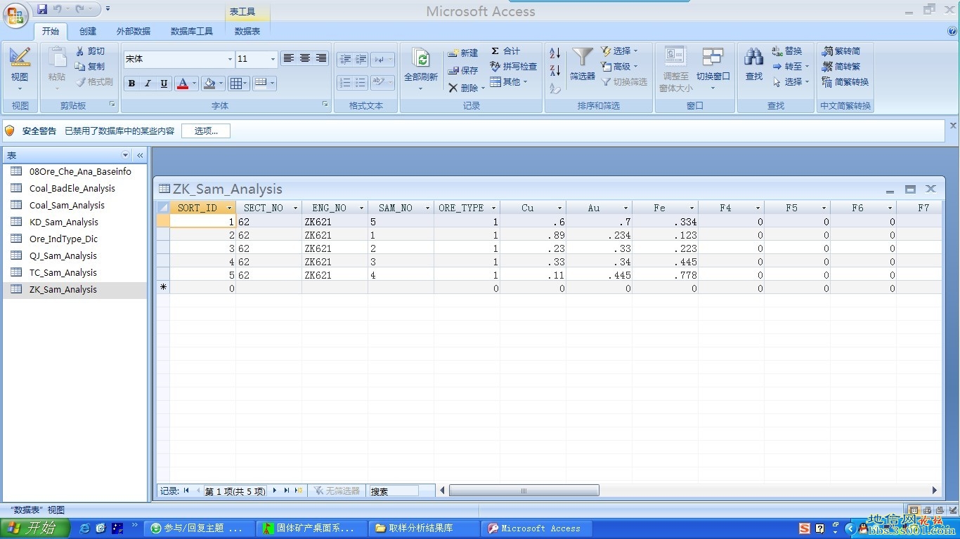Image resolution: width=960 pixels, height=539 pixels.
Task: Click the current record number box
Action: [x=235, y=491]
